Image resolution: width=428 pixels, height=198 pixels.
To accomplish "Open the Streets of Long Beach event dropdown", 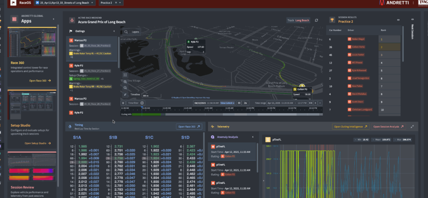I will click(x=65, y=3).
